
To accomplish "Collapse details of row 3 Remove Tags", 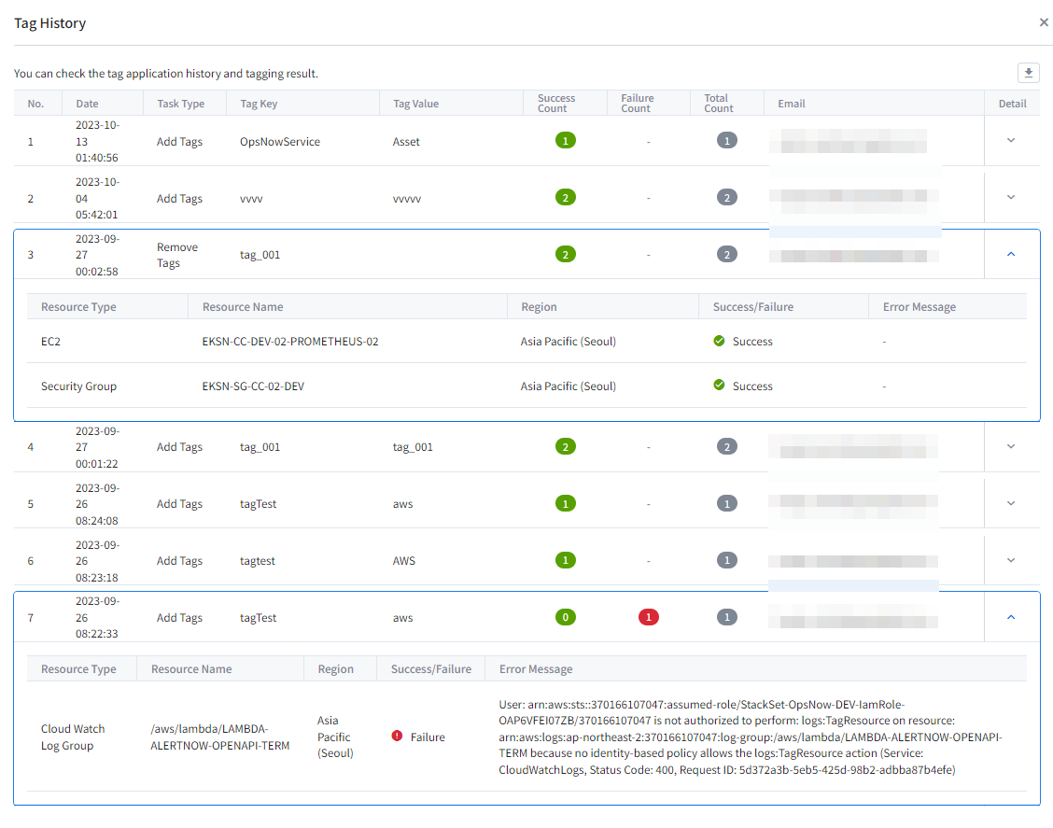I will click(x=1011, y=254).
